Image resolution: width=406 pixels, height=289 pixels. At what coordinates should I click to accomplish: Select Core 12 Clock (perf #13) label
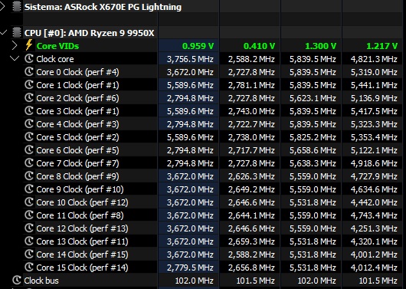pos(82,228)
